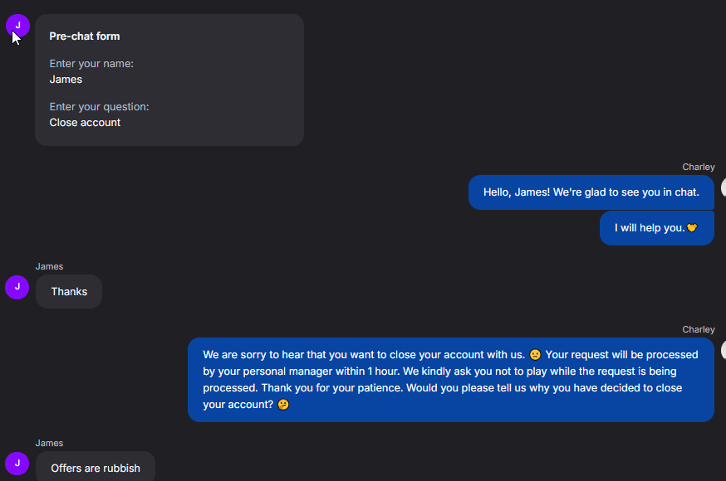This screenshot has width=726, height=481.
Task: Click James's avatar beside the Pre-chat form
Action: pos(17,26)
